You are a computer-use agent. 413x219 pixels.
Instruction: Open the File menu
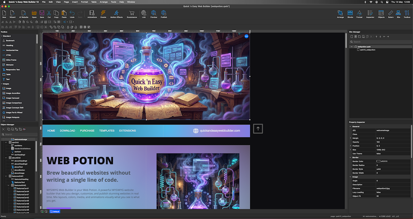pos(44,2)
